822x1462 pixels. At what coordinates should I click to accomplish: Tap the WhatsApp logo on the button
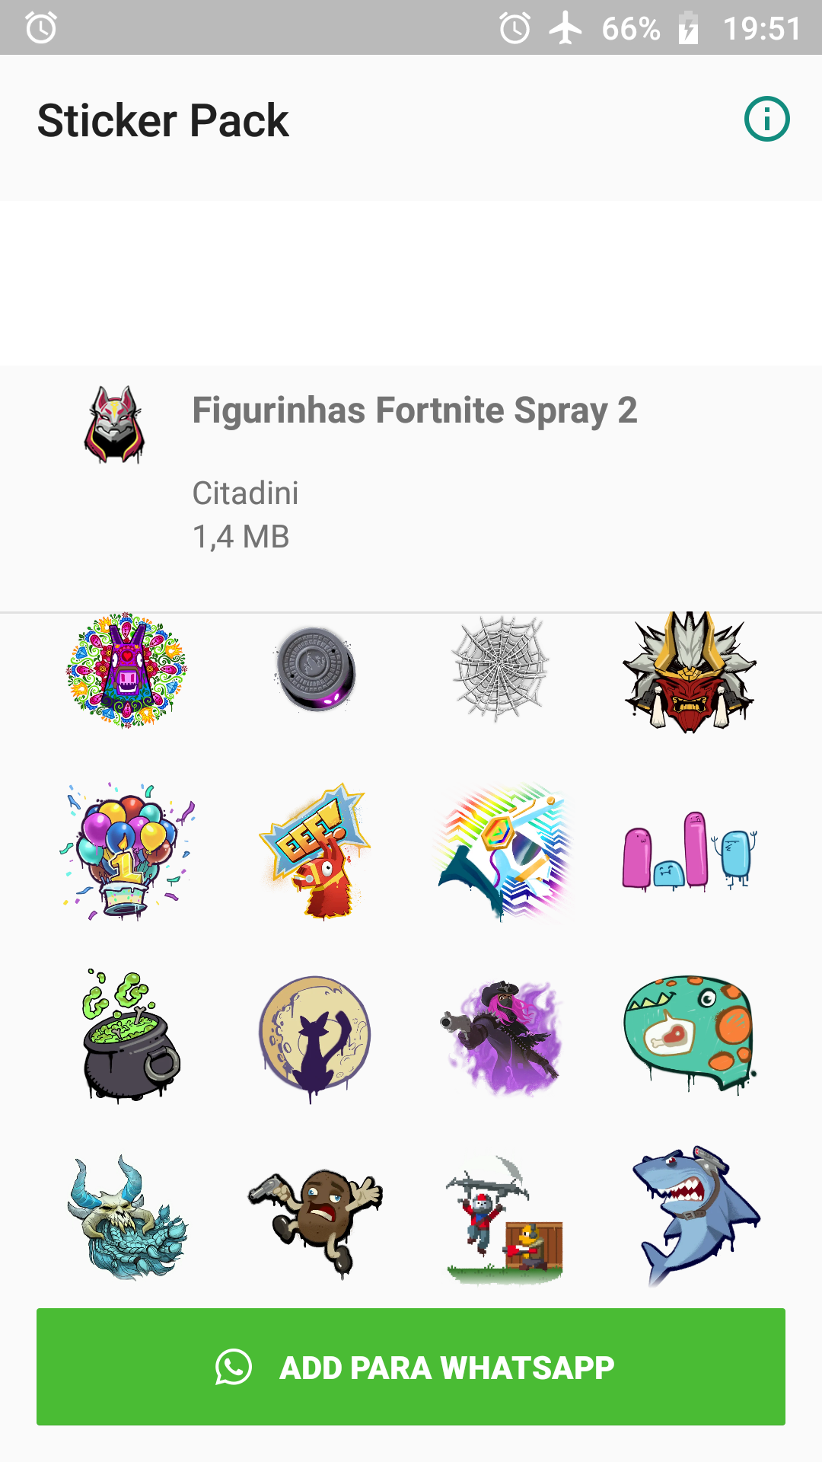[x=233, y=1367]
